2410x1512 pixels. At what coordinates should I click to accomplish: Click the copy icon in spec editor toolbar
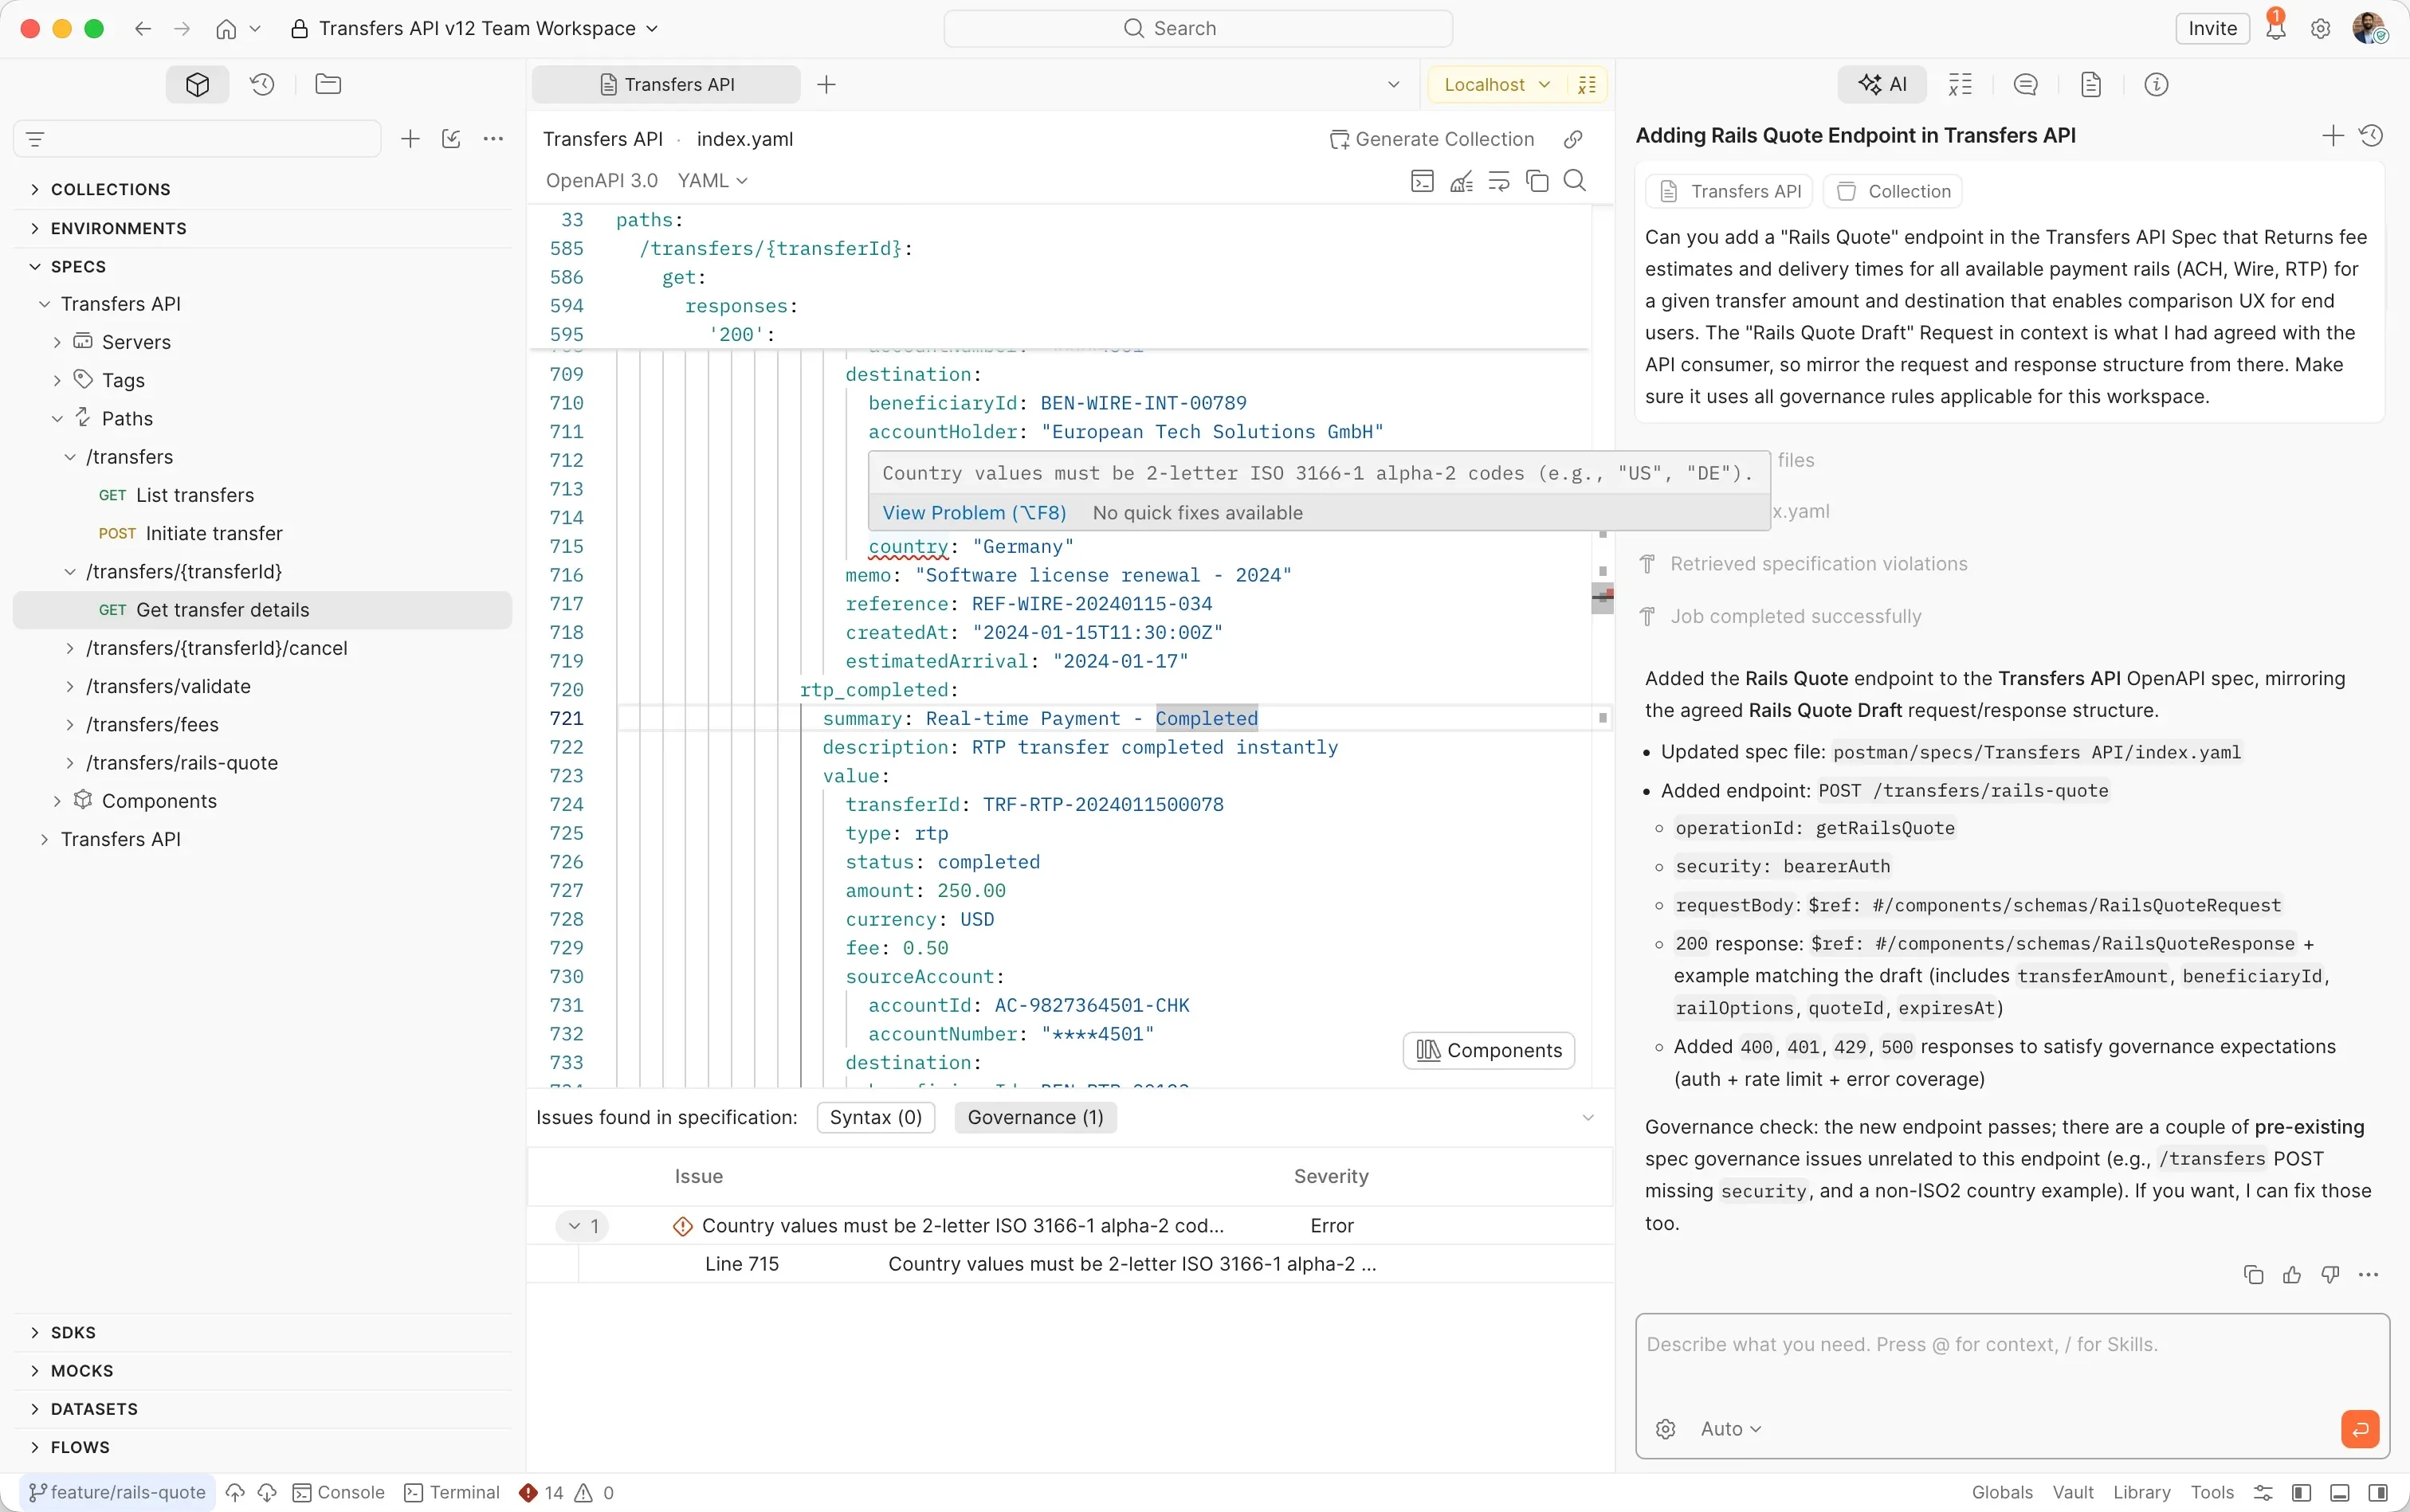[1537, 181]
